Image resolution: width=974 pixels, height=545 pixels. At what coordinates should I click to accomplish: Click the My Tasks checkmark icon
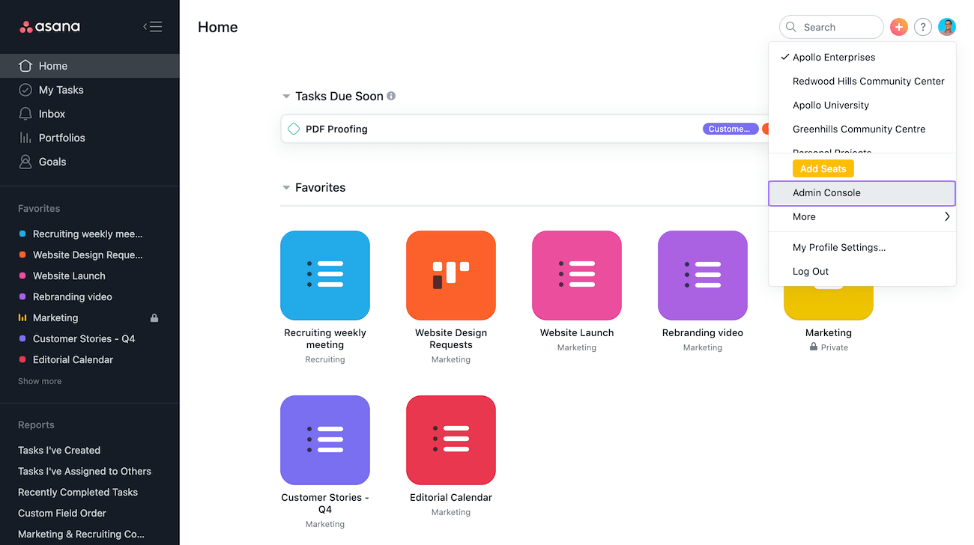[x=25, y=90]
